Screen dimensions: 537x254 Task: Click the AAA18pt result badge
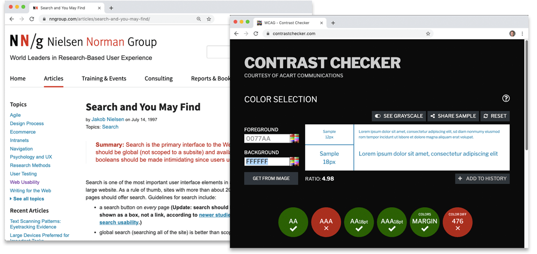click(x=392, y=222)
